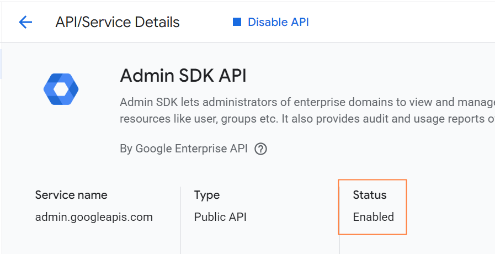The width and height of the screenshot is (495, 254).
Task: Click the API/Service Details page title
Action: [x=118, y=22]
